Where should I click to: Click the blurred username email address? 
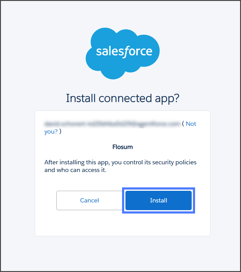click(112, 124)
